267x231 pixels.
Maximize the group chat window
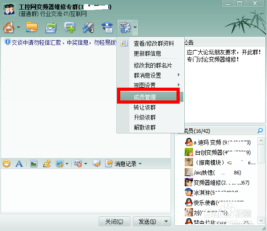[x=240, y=3]
